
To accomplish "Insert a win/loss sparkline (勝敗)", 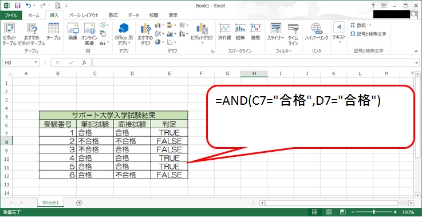I will point(255,31).
